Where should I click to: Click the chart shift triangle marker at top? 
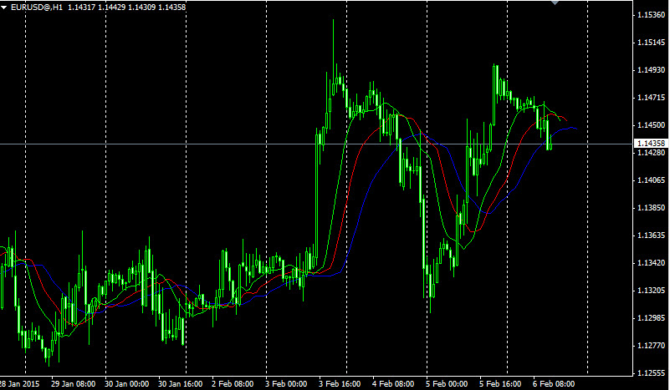coord(555,3)
